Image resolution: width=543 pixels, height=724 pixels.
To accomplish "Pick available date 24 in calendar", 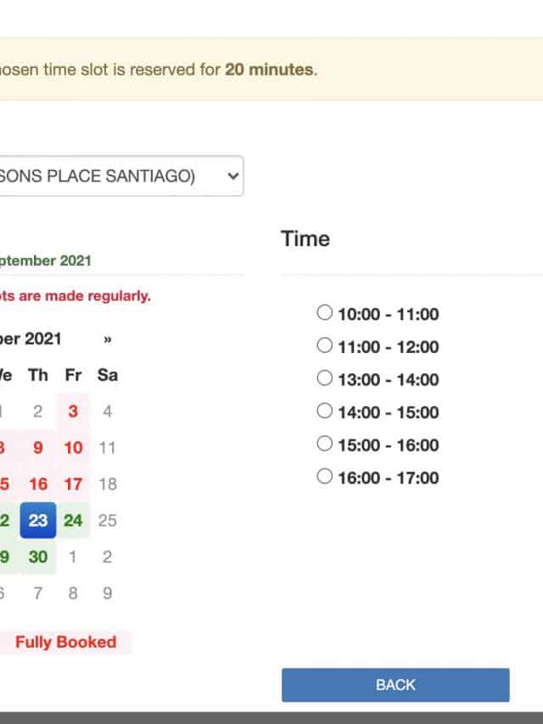I will (x=73, y=520).
